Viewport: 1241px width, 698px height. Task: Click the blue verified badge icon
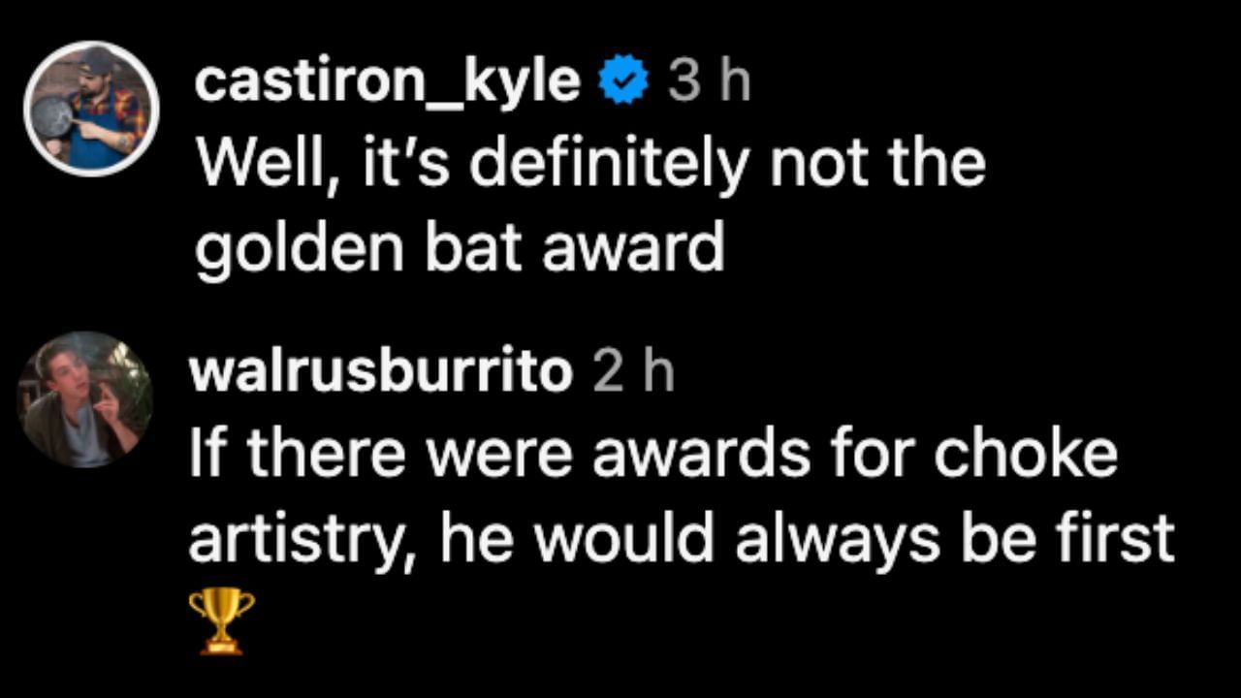[623, 82]
